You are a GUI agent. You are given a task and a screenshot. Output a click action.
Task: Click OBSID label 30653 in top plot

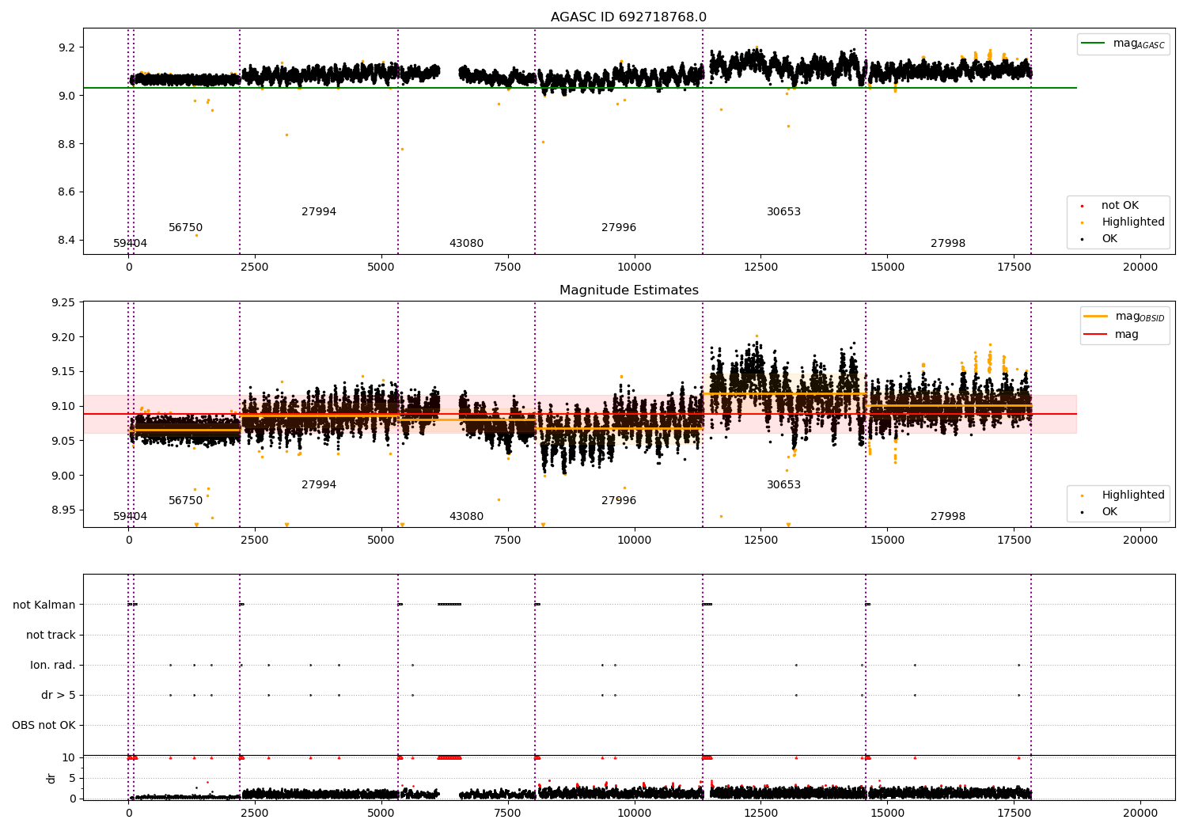tap(783, 212)
